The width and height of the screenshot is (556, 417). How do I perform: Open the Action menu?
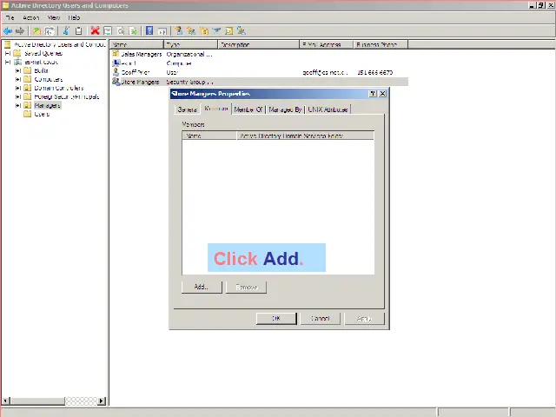pyautogui.click(x=31, y=17)
